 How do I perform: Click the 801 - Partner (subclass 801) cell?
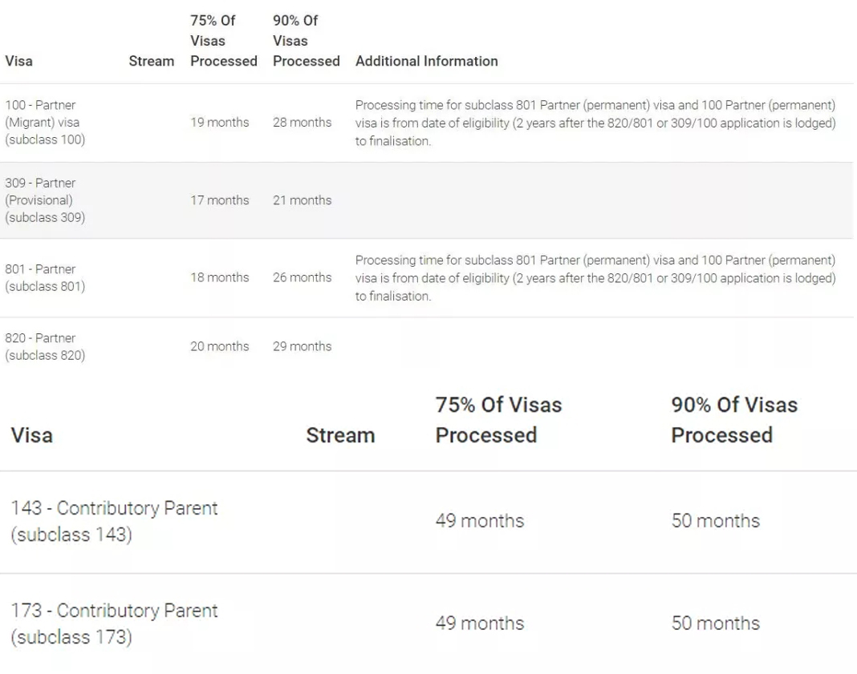coord(45,278)
